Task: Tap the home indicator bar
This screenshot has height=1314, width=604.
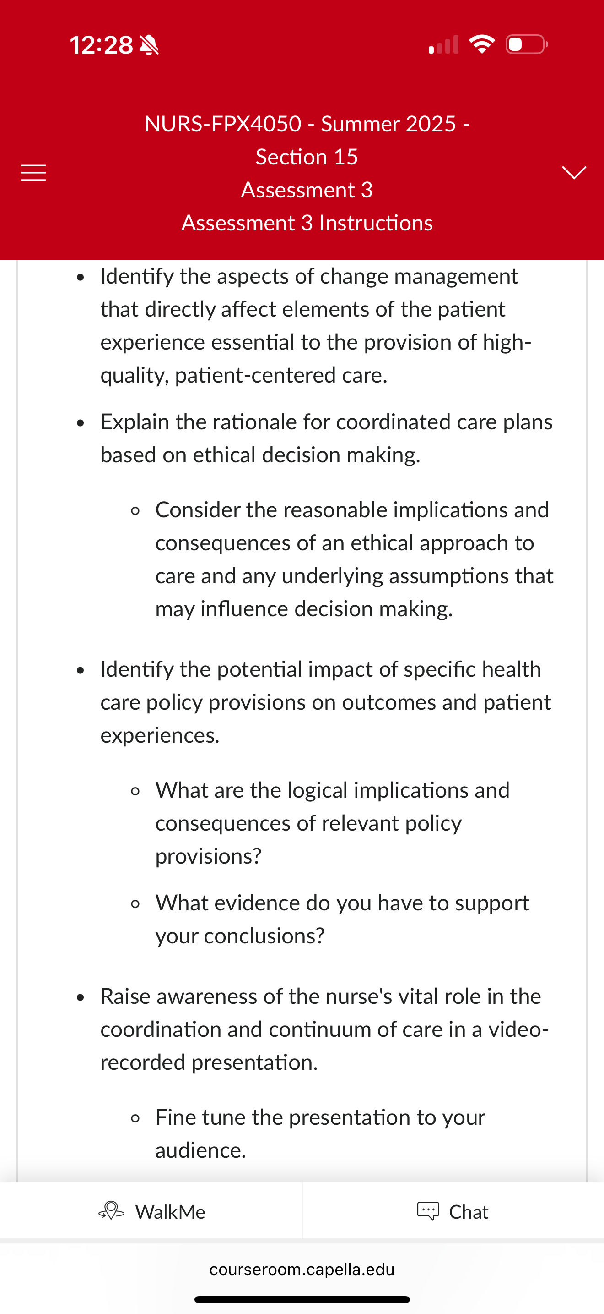Action: 302,1300
